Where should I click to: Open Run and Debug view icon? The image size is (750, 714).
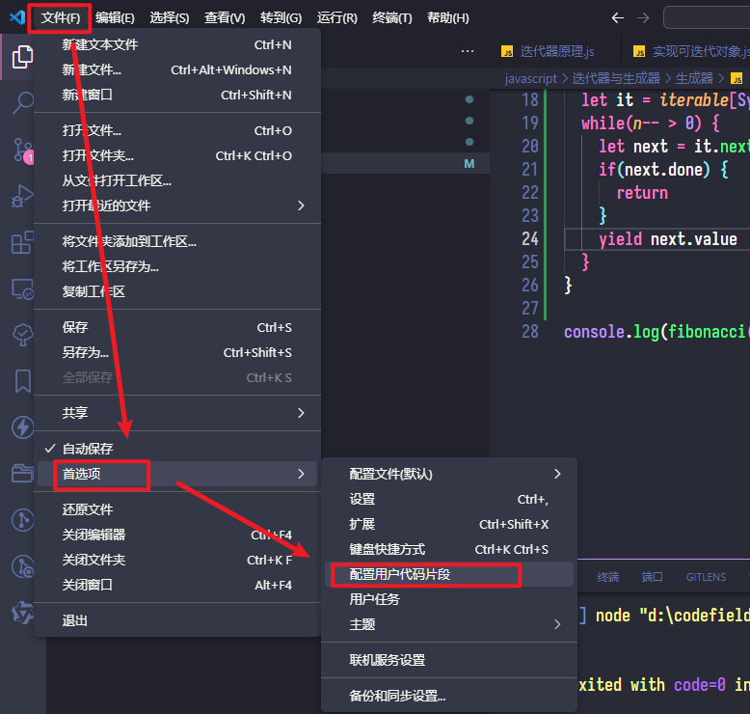click(22, 196)
